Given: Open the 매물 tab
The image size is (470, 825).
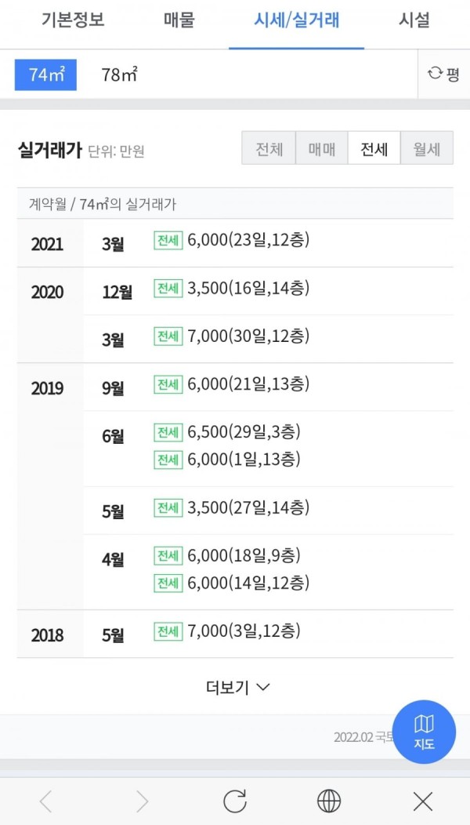Looking at the screenshot, I should pyautogui.click(x=179, y=21).
